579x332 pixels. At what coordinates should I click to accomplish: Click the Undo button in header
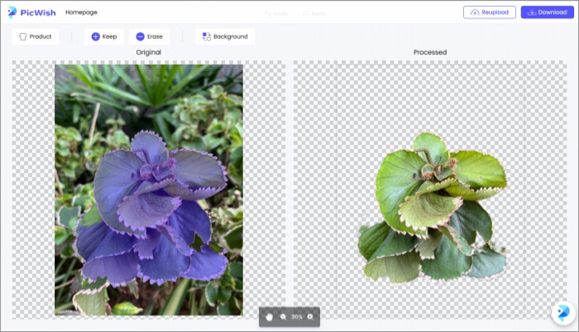[x=275, y=13]
